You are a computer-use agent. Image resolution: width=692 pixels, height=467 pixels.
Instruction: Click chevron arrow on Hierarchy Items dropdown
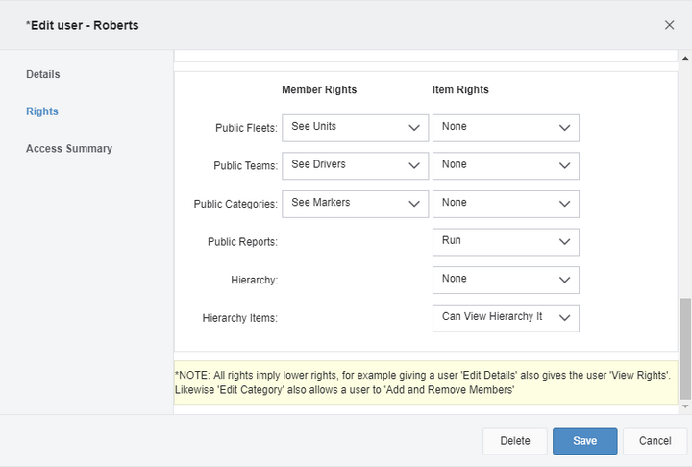pyautogui.click(x=564, y=318)
